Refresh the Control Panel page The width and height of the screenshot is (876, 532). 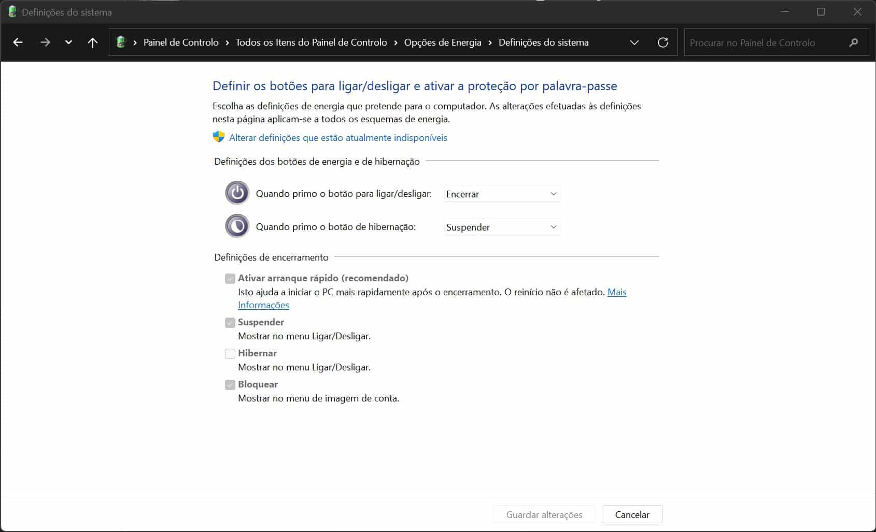662,42
